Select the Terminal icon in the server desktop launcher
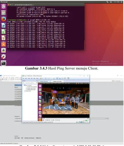Screen dimensions: 124x146 coord(4,63)
